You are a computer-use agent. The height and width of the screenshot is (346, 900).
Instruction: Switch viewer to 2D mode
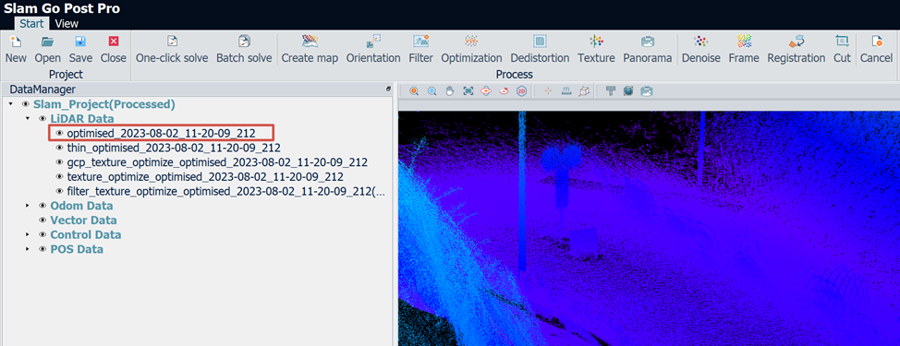(522, 91)
